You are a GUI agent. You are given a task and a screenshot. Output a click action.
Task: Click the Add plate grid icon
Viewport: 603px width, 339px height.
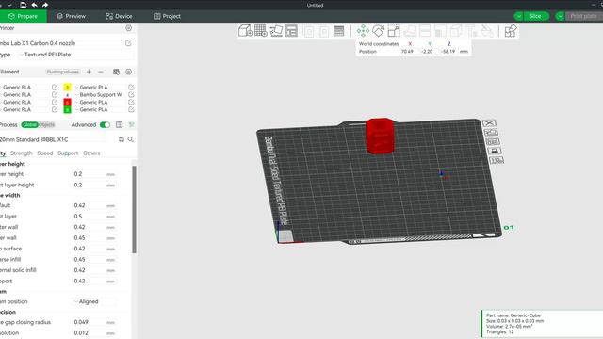pyautogui.click(x=261, y=31)
